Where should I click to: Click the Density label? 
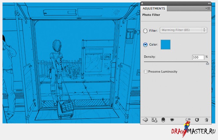pos(150,57)
